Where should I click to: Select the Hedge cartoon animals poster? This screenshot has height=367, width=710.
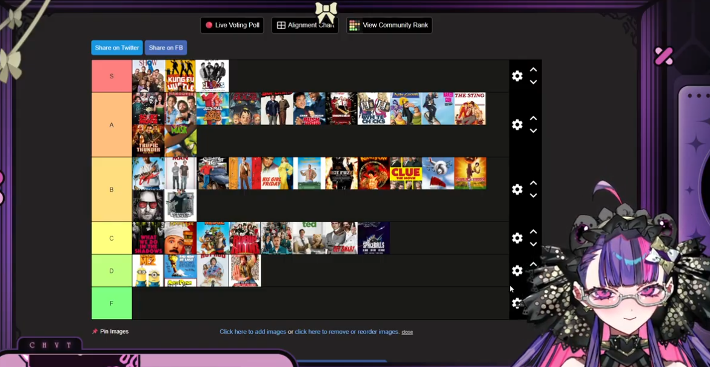pos(213,238)
